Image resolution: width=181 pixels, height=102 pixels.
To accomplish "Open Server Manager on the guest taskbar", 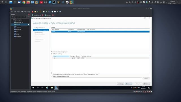I will click(56, 88).
